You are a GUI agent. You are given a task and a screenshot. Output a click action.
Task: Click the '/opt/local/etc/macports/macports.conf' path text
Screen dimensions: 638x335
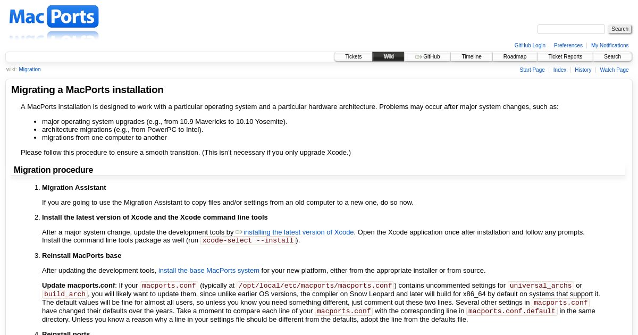coord(315,286)
